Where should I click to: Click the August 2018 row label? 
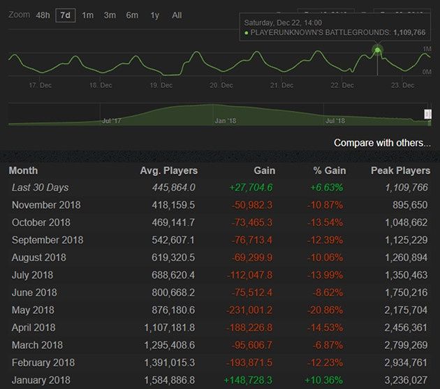[x=38, y=258]
